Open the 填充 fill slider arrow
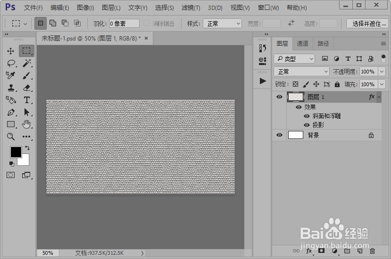The image size is (391, 259). pyautogui.click(x=382, y=84)
